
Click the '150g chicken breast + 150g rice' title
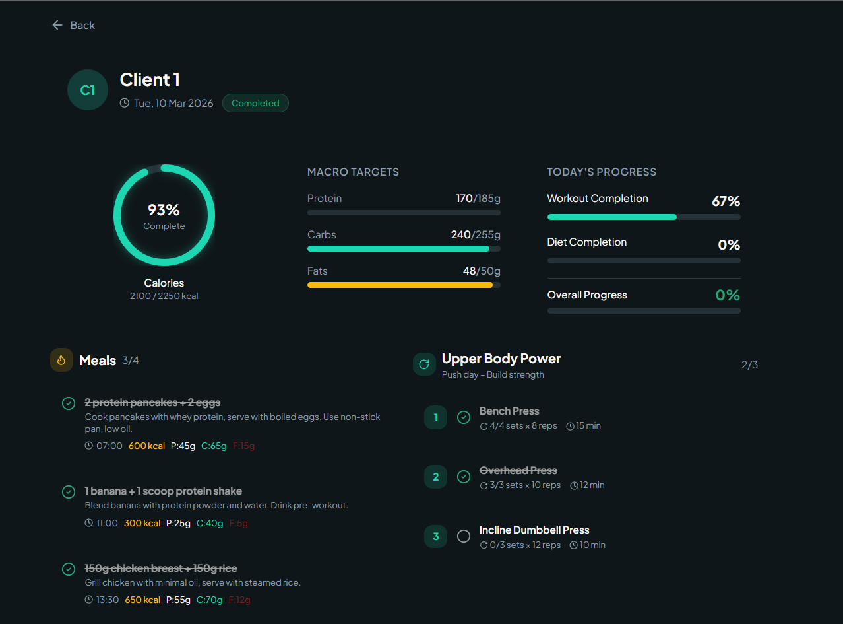coord(161,569)
